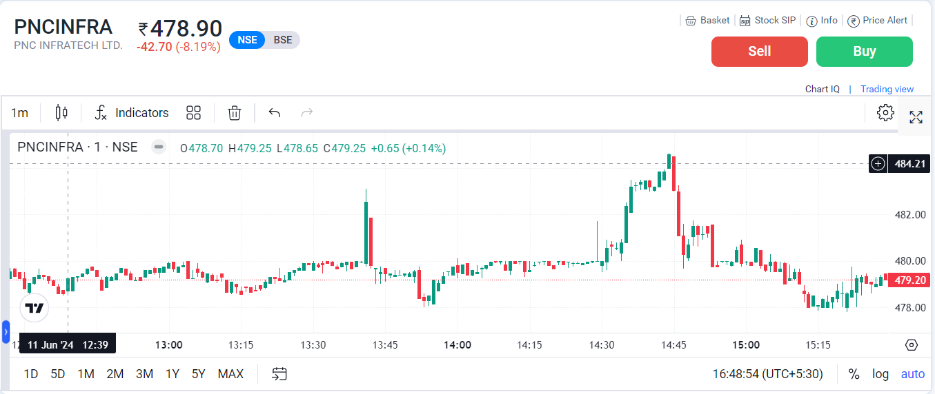Click the PNC INFRATECH LTD. company name
The height and width of the screenshot is (394, 935).
[68, 45]
